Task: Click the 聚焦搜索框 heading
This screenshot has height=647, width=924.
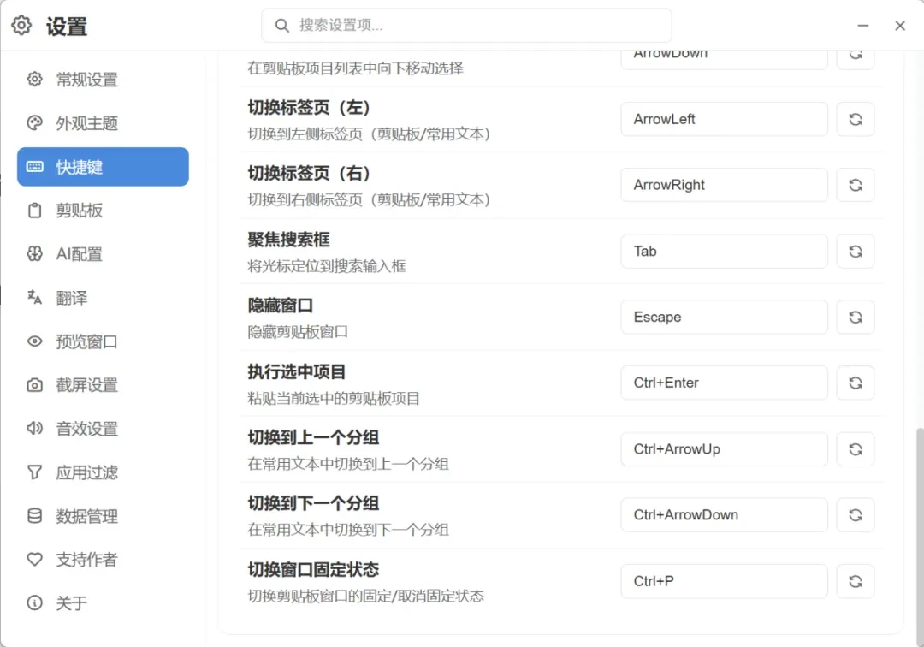Action: [289, 240]
